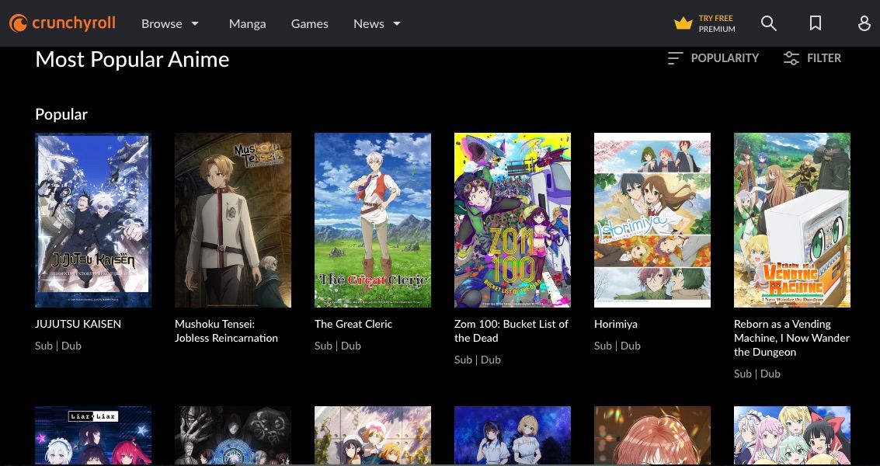Click the "Popular" section heading

(61, 114)
